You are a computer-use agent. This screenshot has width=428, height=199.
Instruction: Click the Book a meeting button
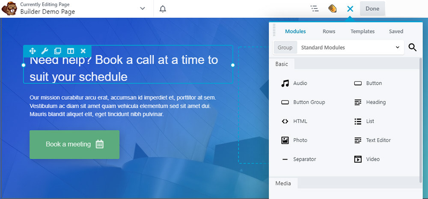[74, 144]
